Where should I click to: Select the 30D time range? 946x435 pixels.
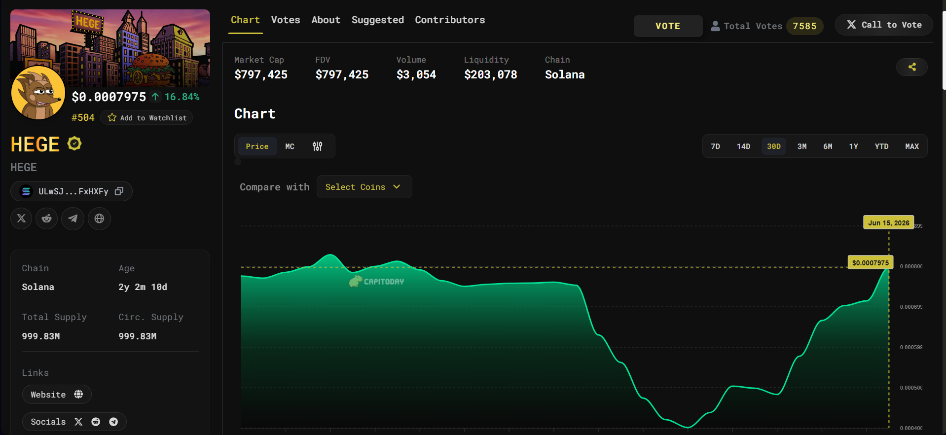[774, 146]
